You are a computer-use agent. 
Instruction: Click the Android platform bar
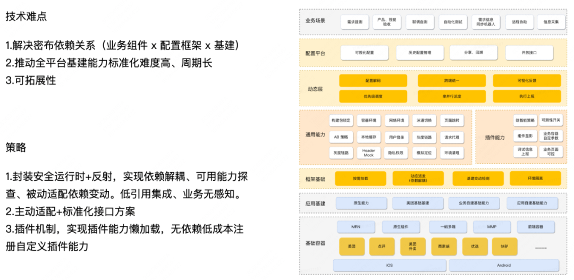pos(504,265)
